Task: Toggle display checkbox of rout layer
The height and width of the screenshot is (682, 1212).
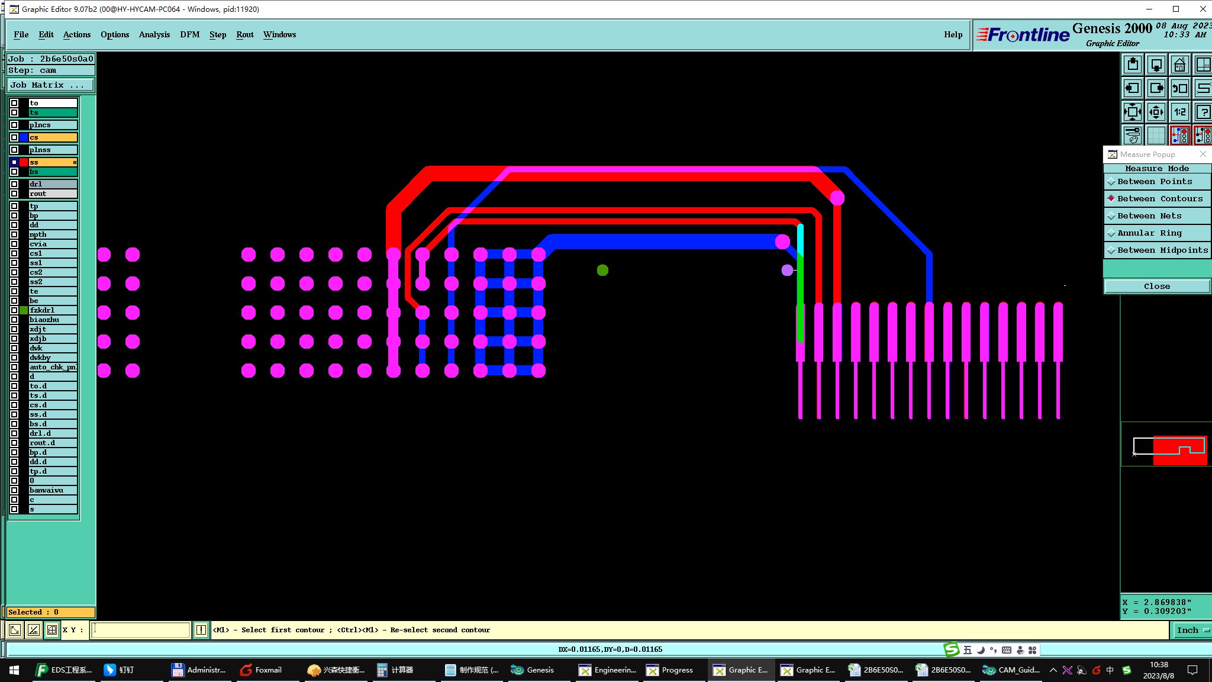Action: click(14, 194)
